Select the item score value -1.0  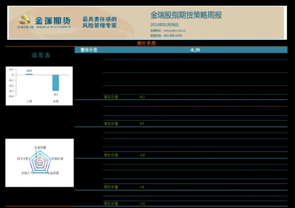(x=142, y=203)
